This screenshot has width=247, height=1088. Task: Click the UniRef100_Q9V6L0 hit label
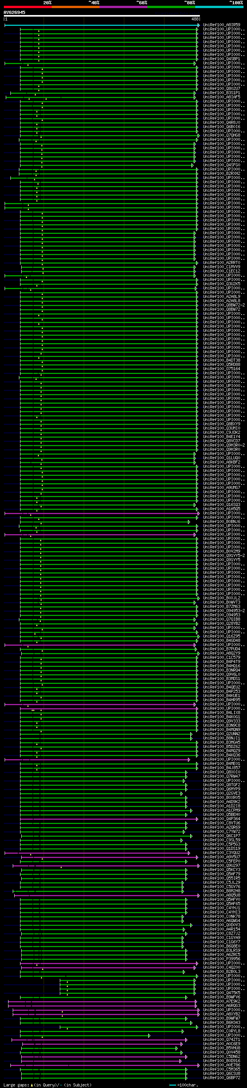(x=222, y=675)
